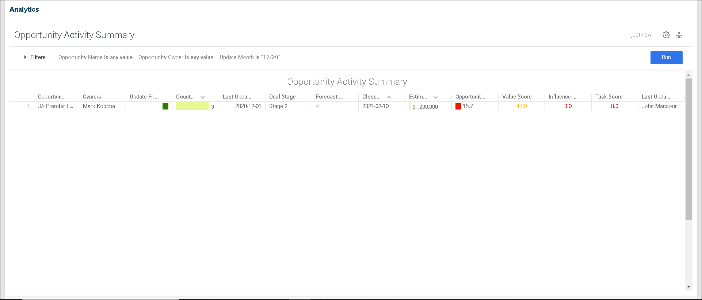This screenshot has width=702, height=300.
Task: Click the yellow-green Count bar
Action: pos(192,106)
